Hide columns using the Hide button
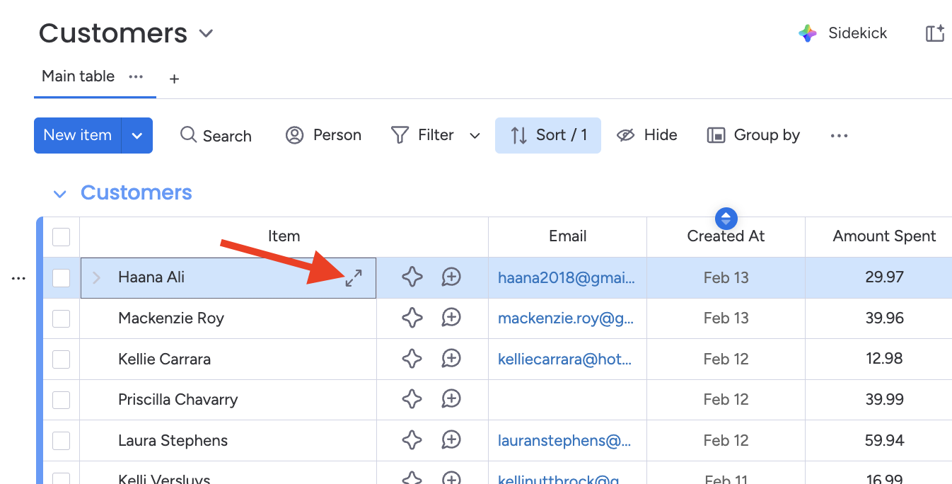The width and height of the screenshot is (952, 484). click(646, 135)
